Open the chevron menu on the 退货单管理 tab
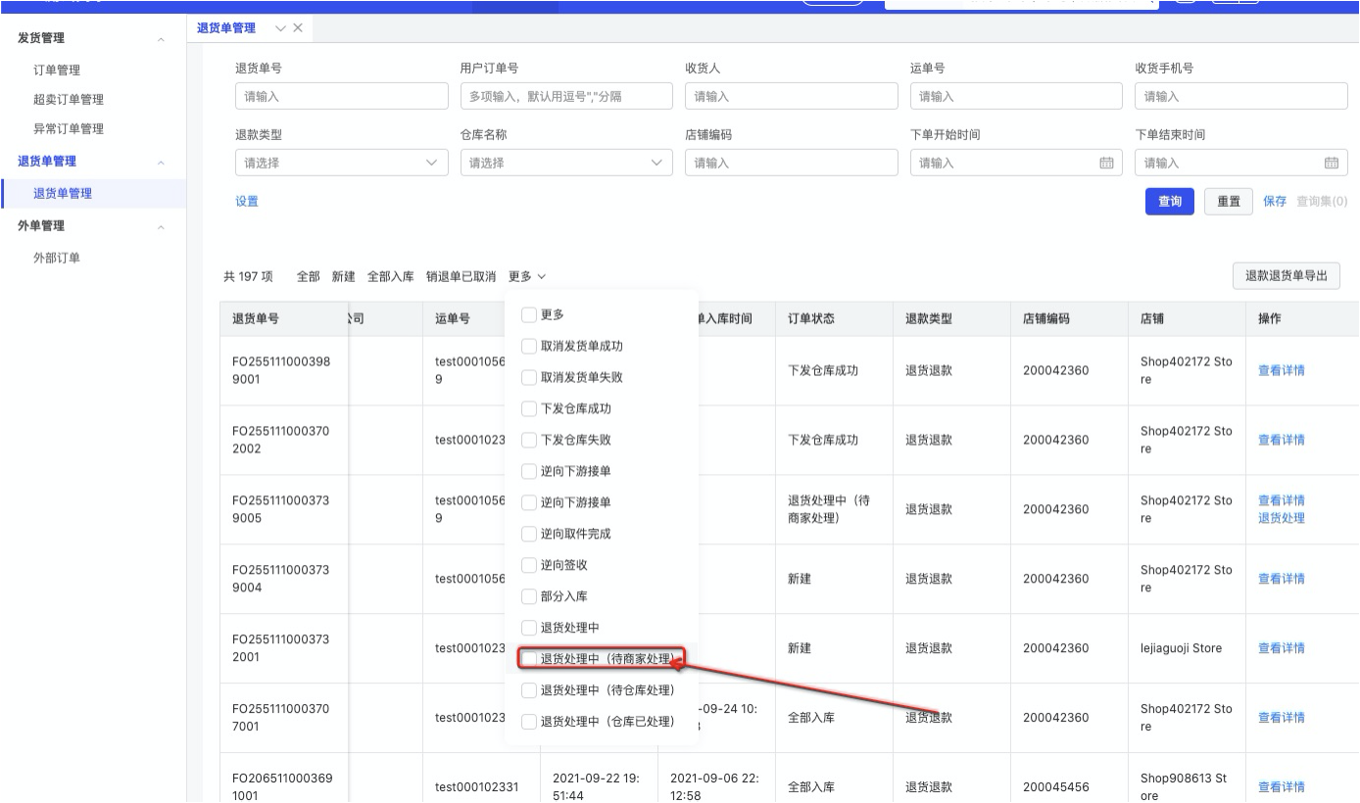The height and width of the screenshot is (803, 1360). [x=281, y=28]
